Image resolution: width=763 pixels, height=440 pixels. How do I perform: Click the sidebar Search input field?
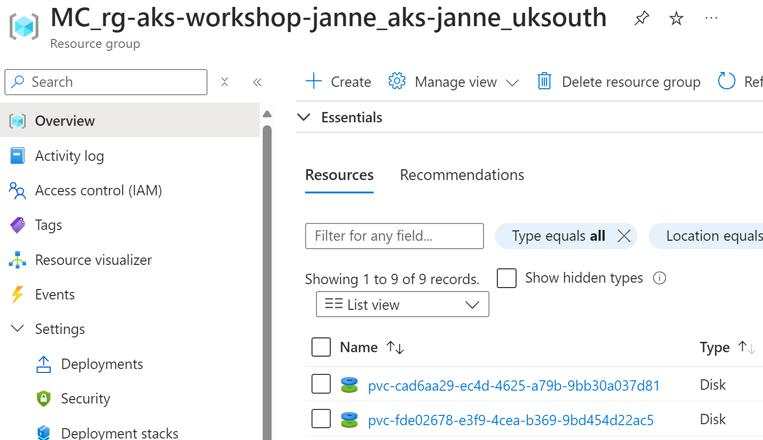pos(106,82)
